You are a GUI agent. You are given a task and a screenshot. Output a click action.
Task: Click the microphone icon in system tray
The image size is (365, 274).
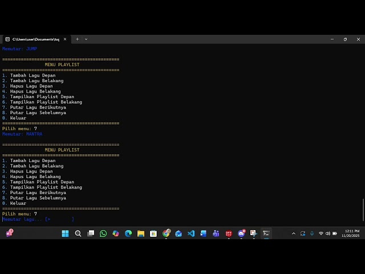pos(312,233)
